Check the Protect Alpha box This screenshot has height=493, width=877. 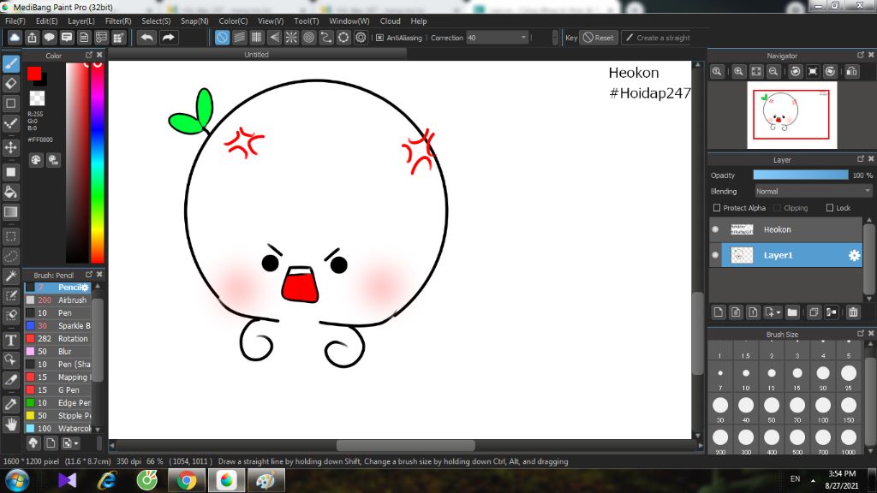click(717, 208)
